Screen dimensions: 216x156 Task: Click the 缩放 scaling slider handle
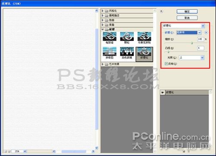pyautogui.click(x=192, y=43)
